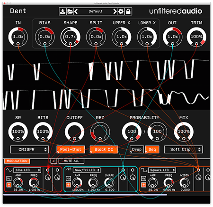Click the modulation input port under IN knob
This screenshot has height=207, width=213.
(x=18, y=44)
